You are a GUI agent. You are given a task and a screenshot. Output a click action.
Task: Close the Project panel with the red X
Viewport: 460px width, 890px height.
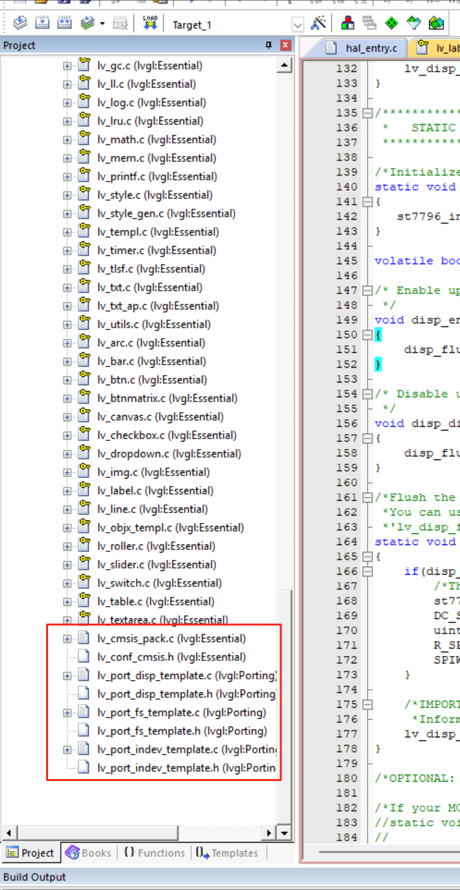pyautogui.click(x=285, y=45)
